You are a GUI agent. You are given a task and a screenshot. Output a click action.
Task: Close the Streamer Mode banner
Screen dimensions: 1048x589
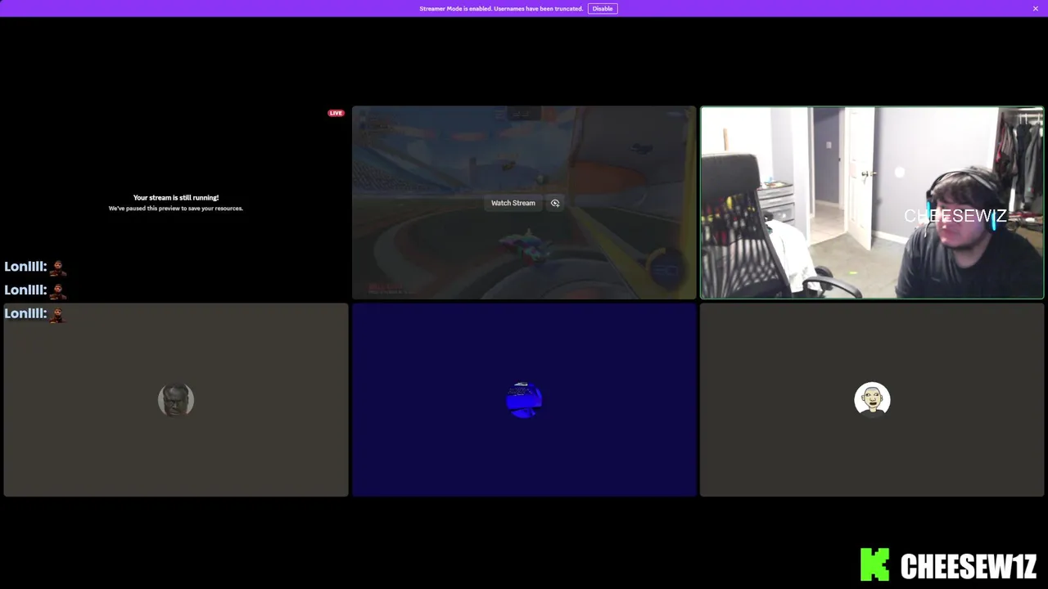(x=1035, y=8)
